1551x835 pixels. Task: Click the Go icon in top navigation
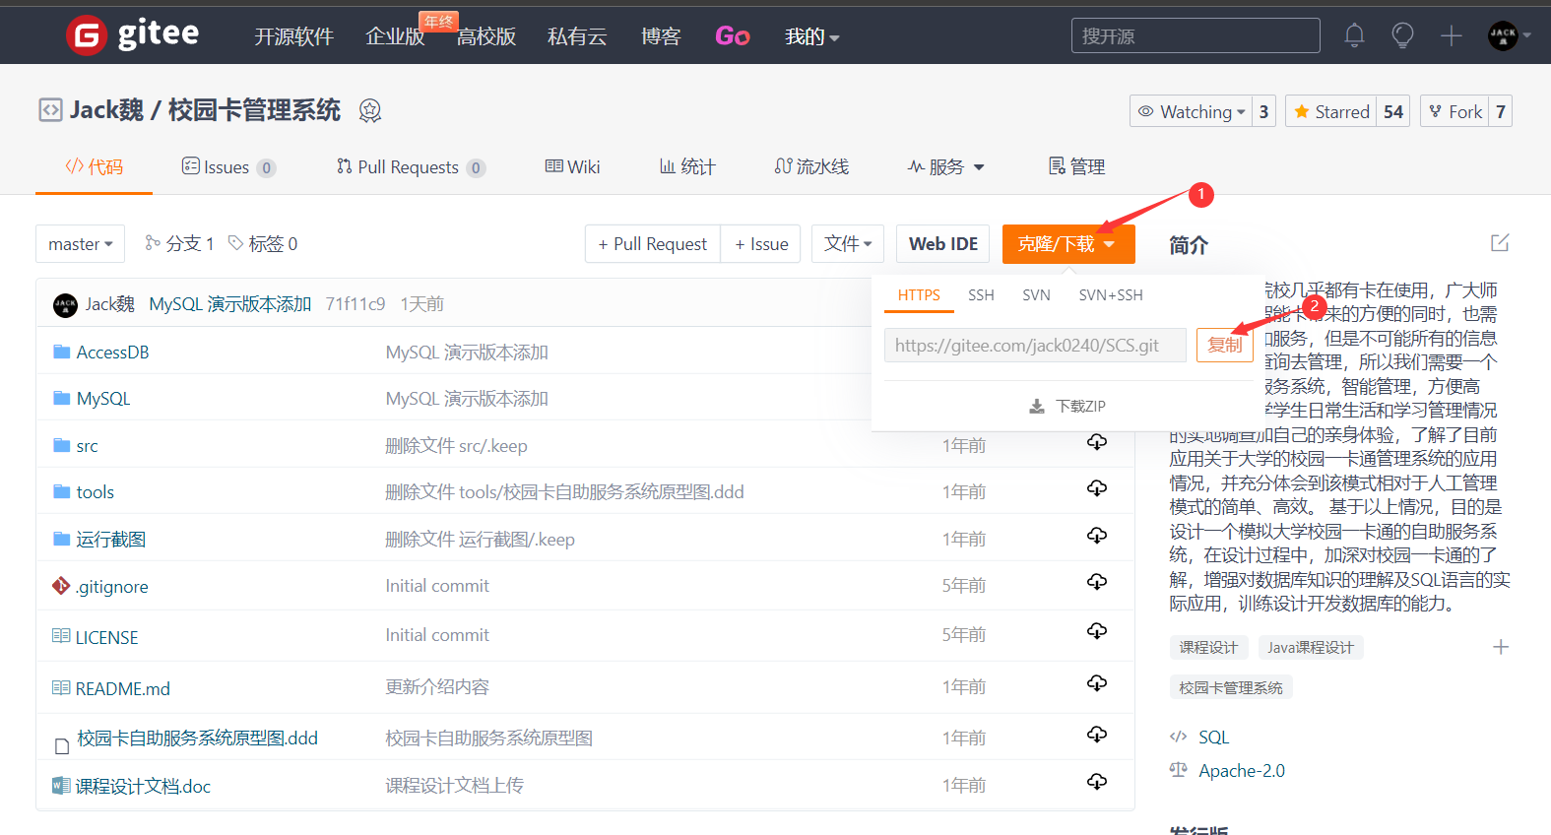coord(733,36)
